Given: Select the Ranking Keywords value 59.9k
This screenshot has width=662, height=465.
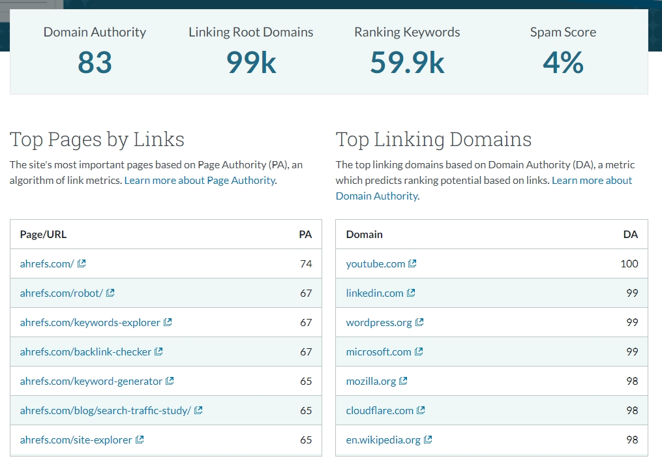Looking at the screenshot, I should pos(407,63).
